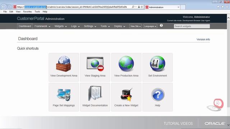Click the browser forward arrow button
230x129 pixels.
[10, 7]
